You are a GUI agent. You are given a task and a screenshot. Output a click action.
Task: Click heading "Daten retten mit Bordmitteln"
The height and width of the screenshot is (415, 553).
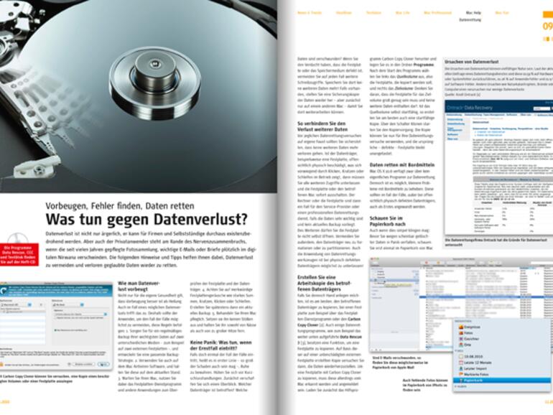pyautogui.click(x=402, y=164)
